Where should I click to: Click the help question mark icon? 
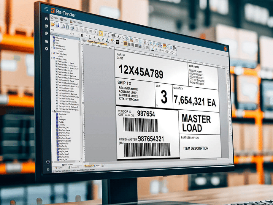coord(48,162)
